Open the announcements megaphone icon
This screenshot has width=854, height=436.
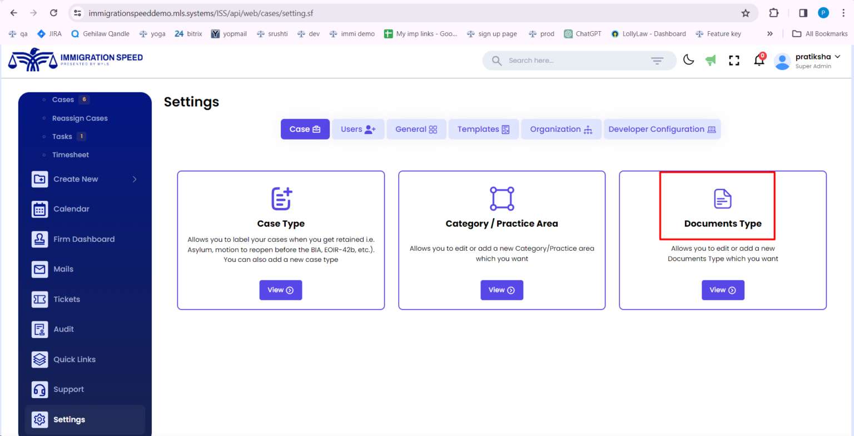pyautogui.click(x=711, y=60)
